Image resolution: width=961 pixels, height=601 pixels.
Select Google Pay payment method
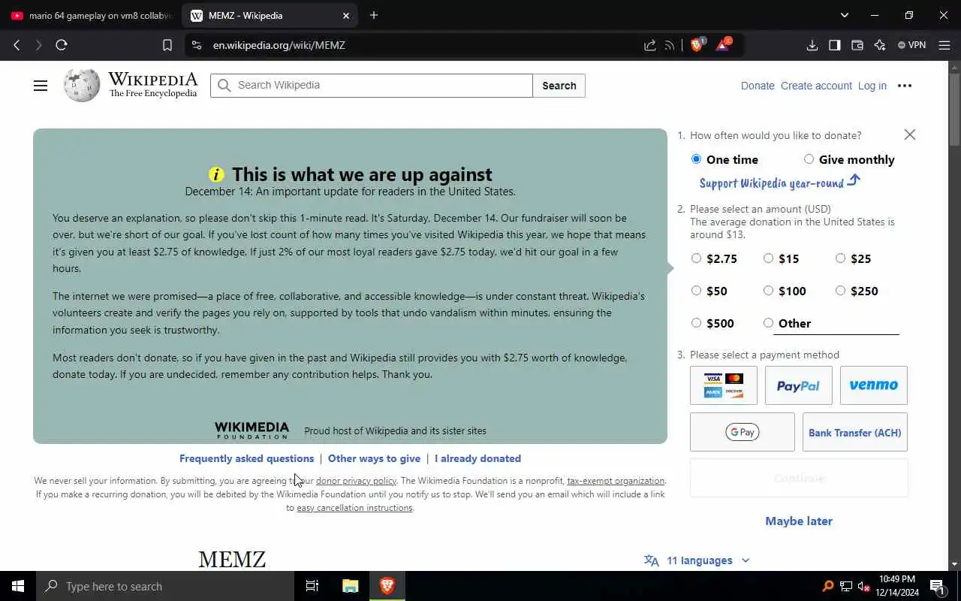click(743, 432)
